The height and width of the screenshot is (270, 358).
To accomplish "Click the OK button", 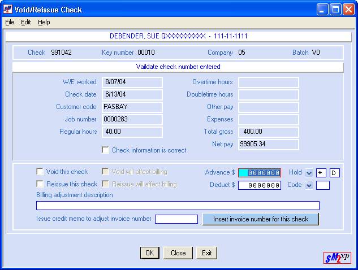I will [x=150, y=253].
